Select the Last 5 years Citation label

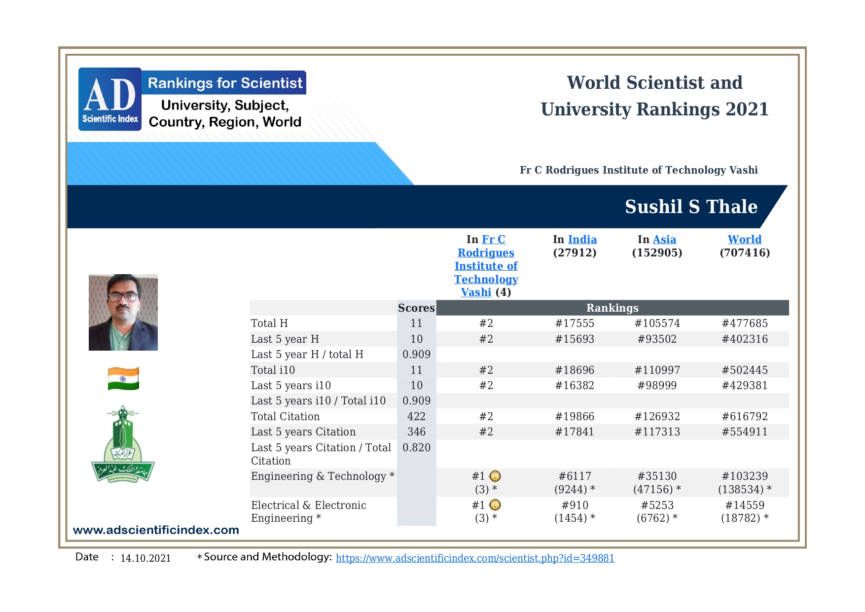[x=303, y=432]
